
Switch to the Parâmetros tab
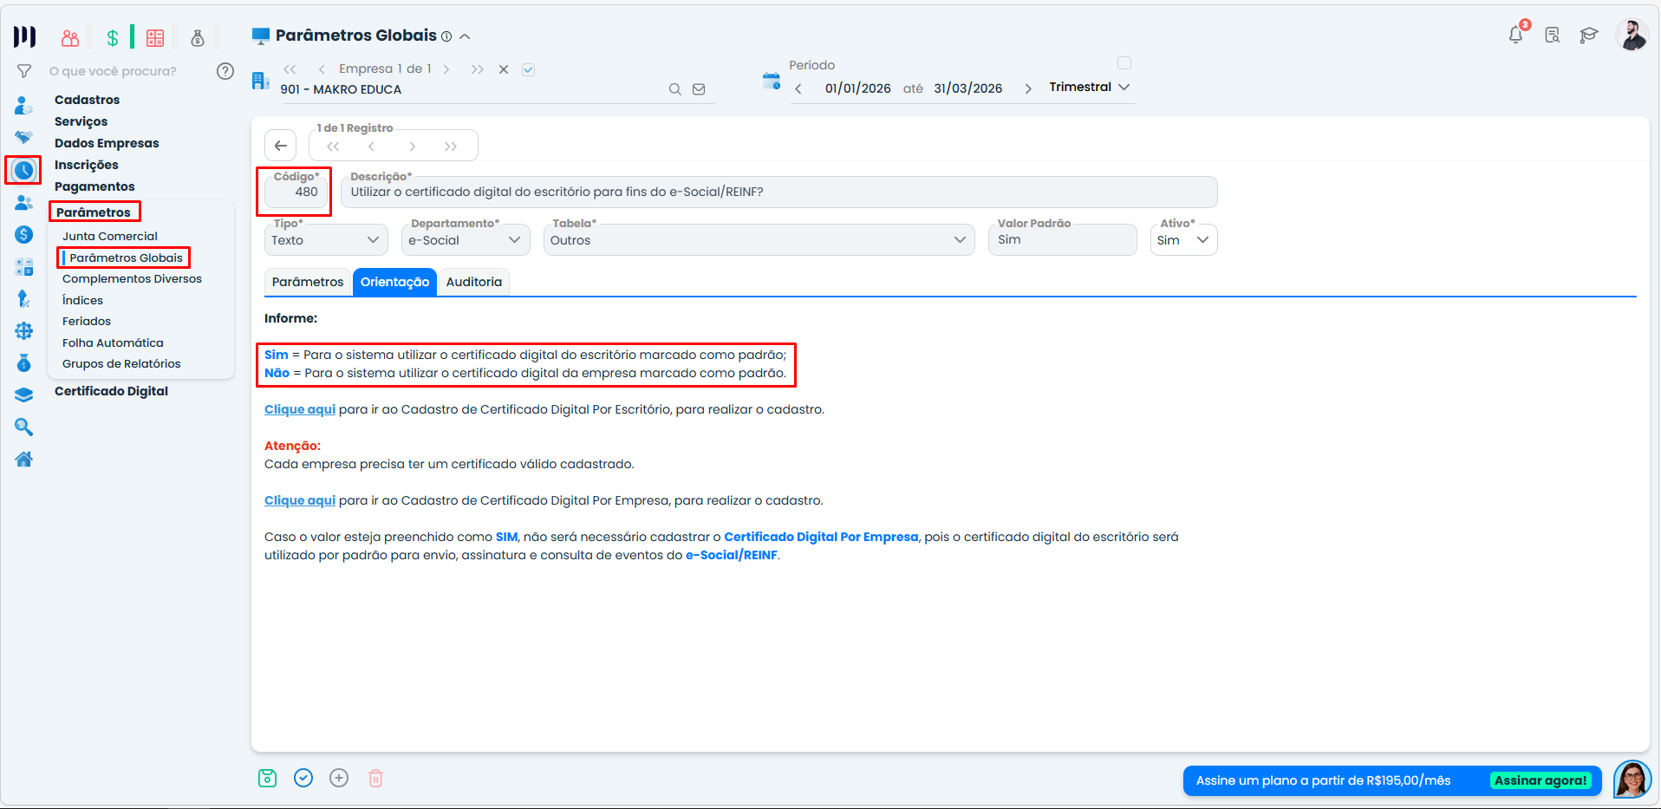point(308,282)
